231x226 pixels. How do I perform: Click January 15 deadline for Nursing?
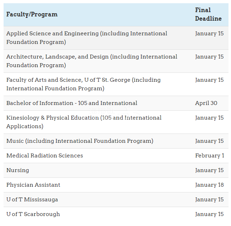[x=209, y=170]
